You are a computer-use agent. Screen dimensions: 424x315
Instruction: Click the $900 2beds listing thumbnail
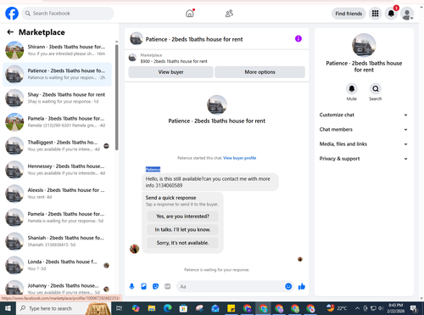tap(132, 58)
